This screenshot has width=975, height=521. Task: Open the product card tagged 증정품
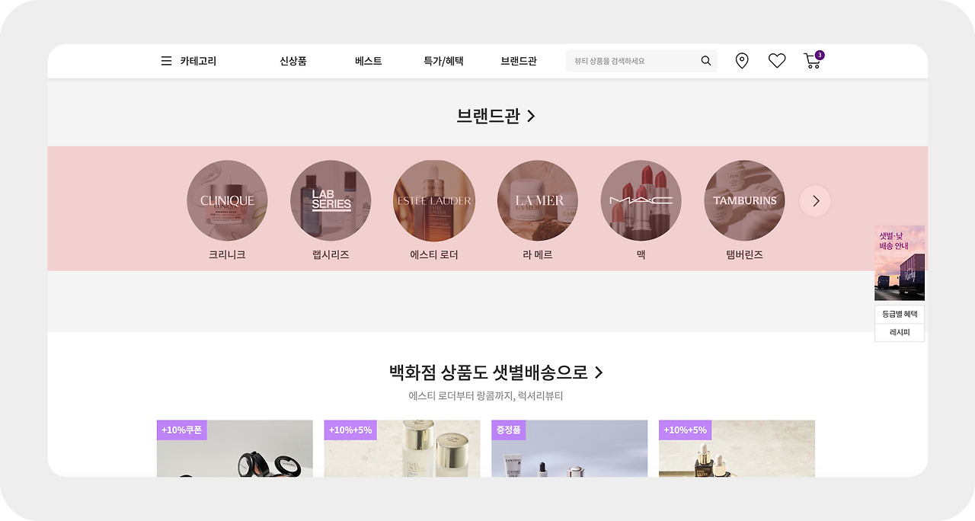pos(569,449)
